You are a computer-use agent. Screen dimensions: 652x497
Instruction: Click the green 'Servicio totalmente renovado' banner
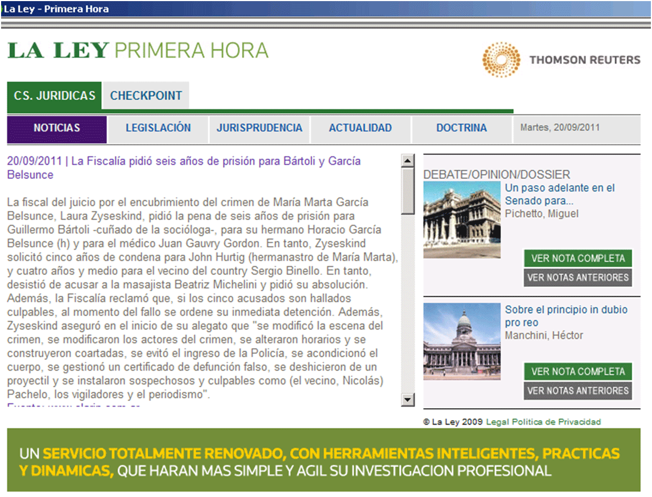tap(324, 460)
